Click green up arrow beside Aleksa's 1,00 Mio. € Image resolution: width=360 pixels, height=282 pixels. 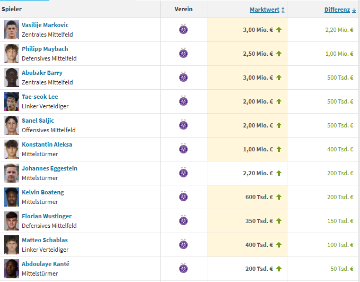point(279,149)
